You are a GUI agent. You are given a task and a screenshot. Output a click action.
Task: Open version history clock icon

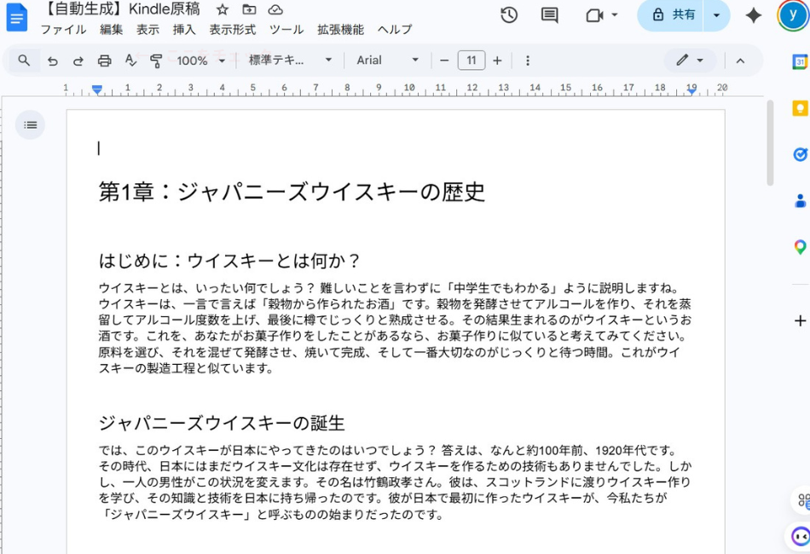click(x=509, y=15)
